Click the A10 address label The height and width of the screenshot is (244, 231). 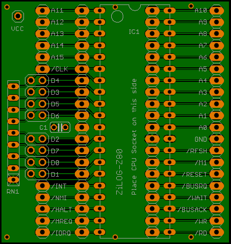tap(201, 10)
